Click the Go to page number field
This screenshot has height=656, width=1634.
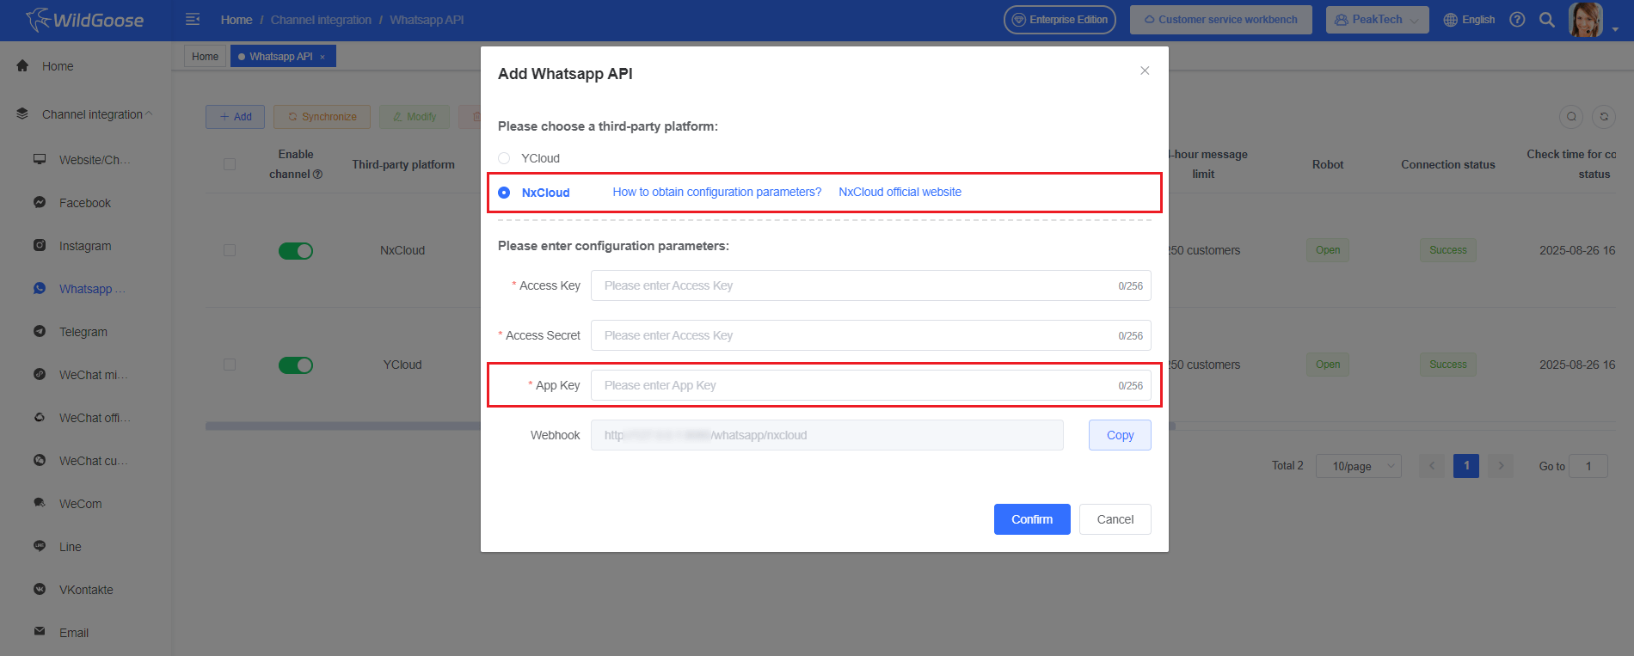coord(1588,466)
